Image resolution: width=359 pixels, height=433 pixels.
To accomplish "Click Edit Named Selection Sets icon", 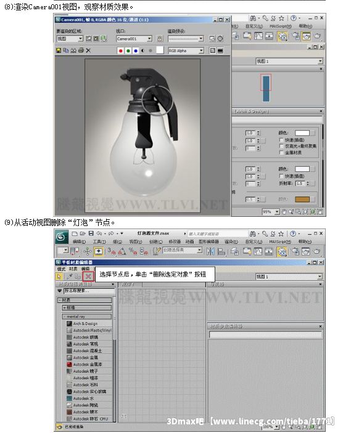I will (x=156, y=251).
